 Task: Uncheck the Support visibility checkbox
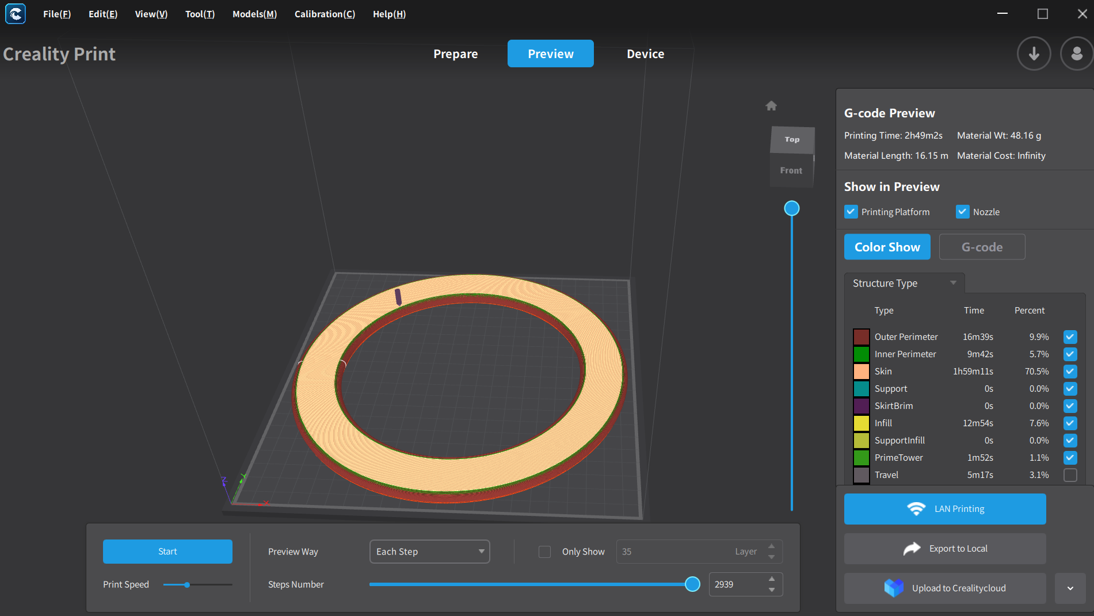pyautogui.click(x=1070, y=389)
